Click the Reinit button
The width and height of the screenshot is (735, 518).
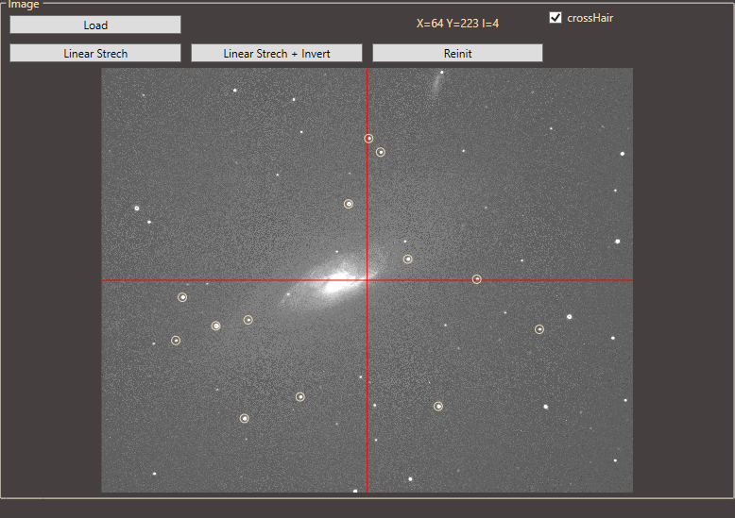click(x=457, y=53)
